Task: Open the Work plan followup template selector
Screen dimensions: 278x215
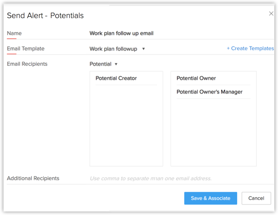Action: [x=114, y=49]
